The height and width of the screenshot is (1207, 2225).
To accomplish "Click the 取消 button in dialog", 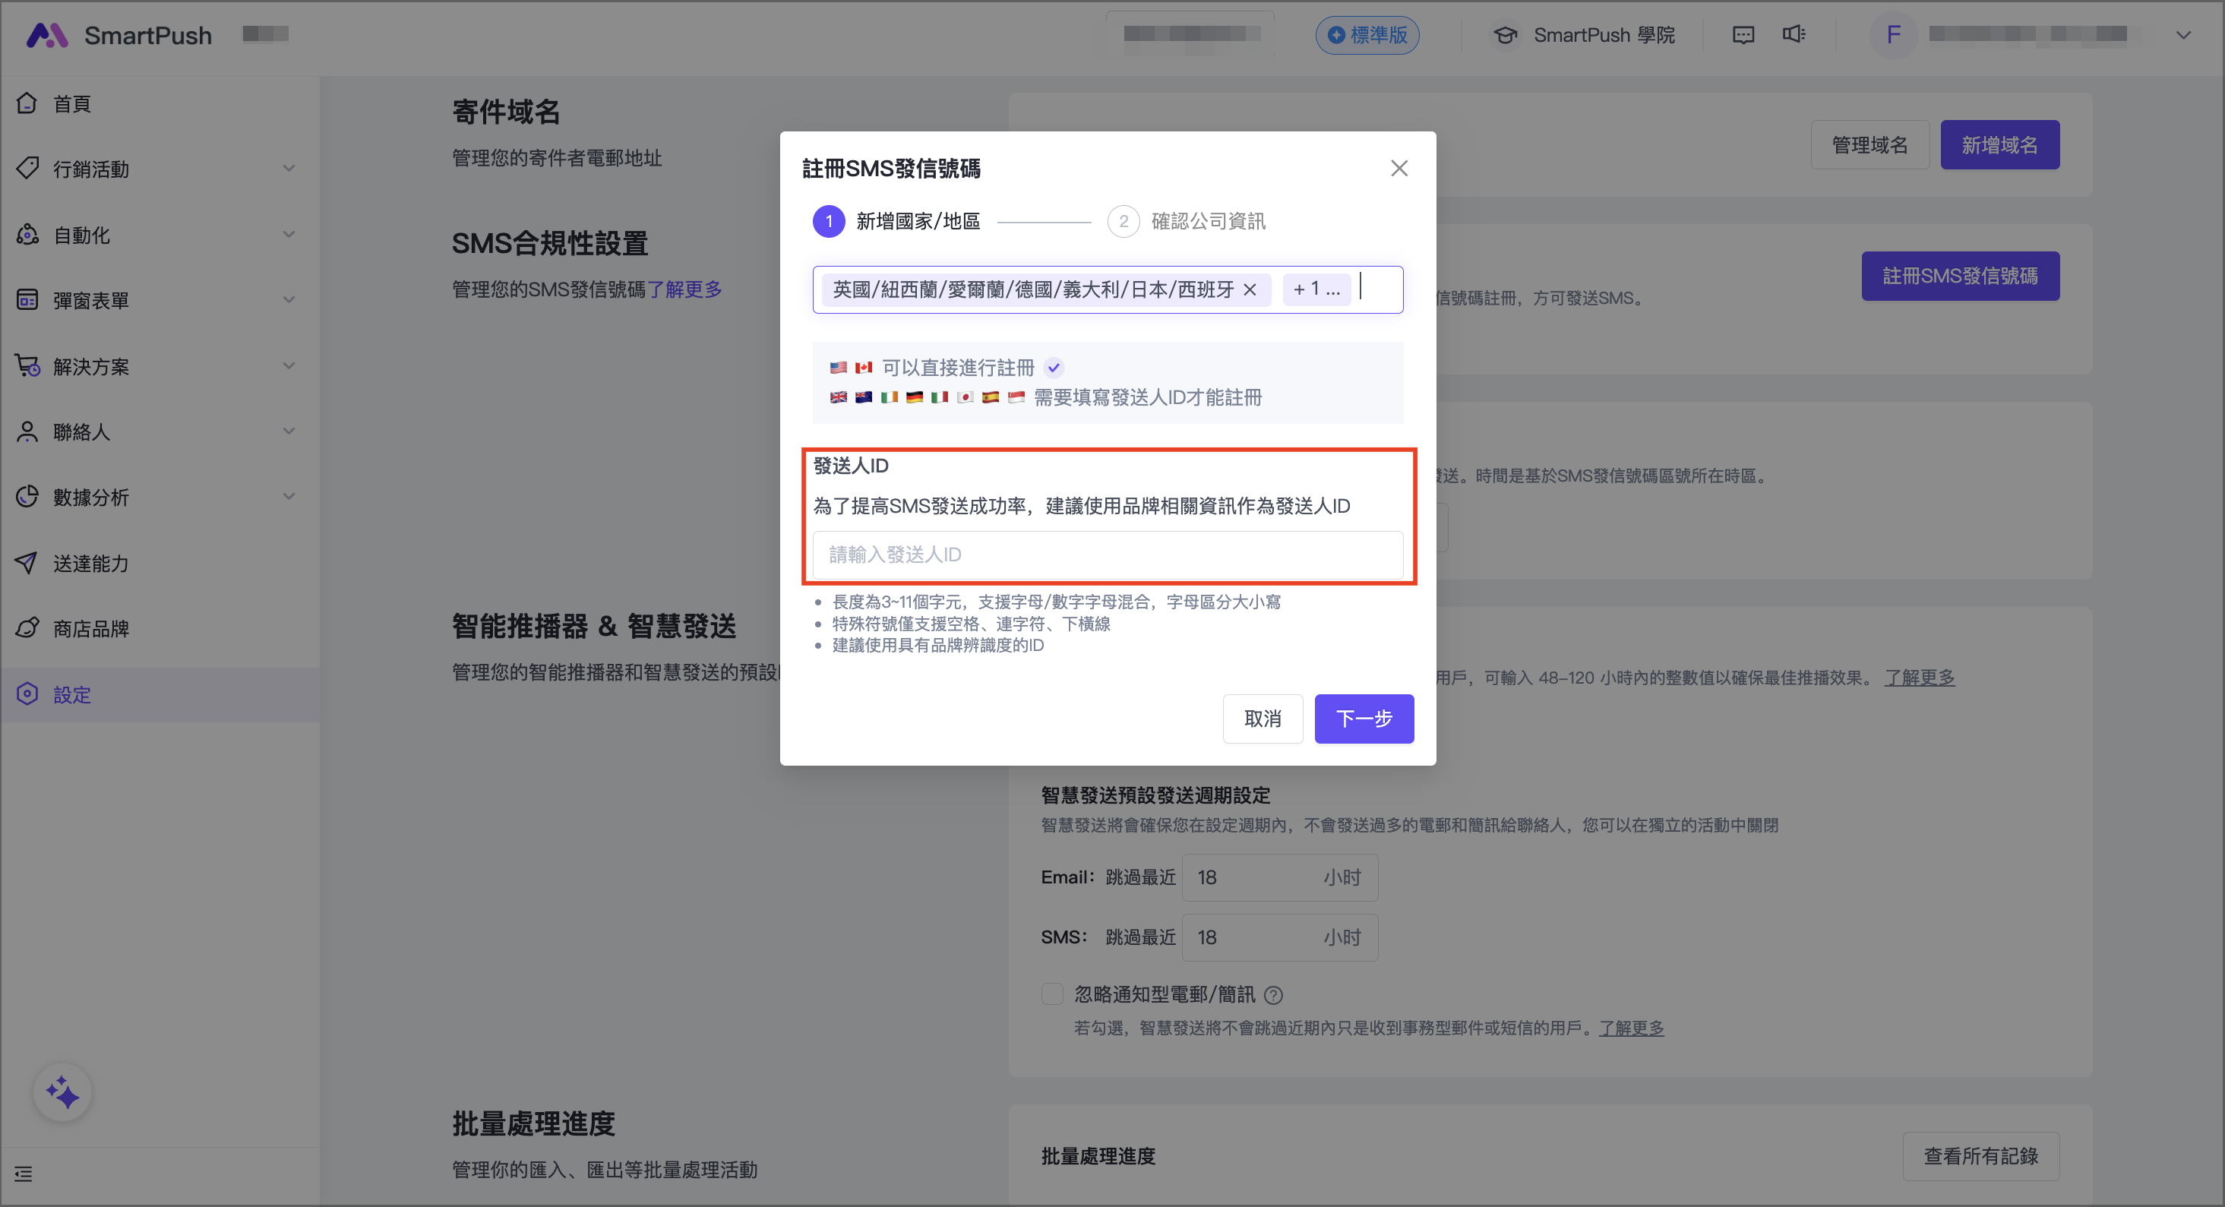I will (1262, 718).
